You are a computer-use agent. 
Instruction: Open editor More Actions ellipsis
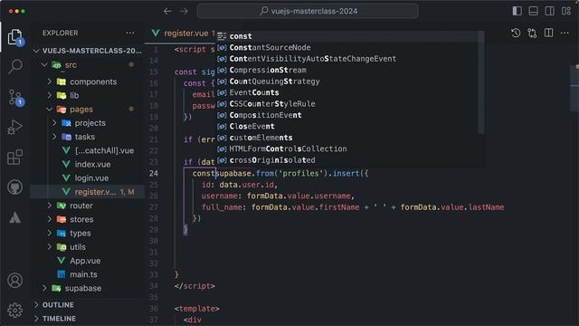565,33
